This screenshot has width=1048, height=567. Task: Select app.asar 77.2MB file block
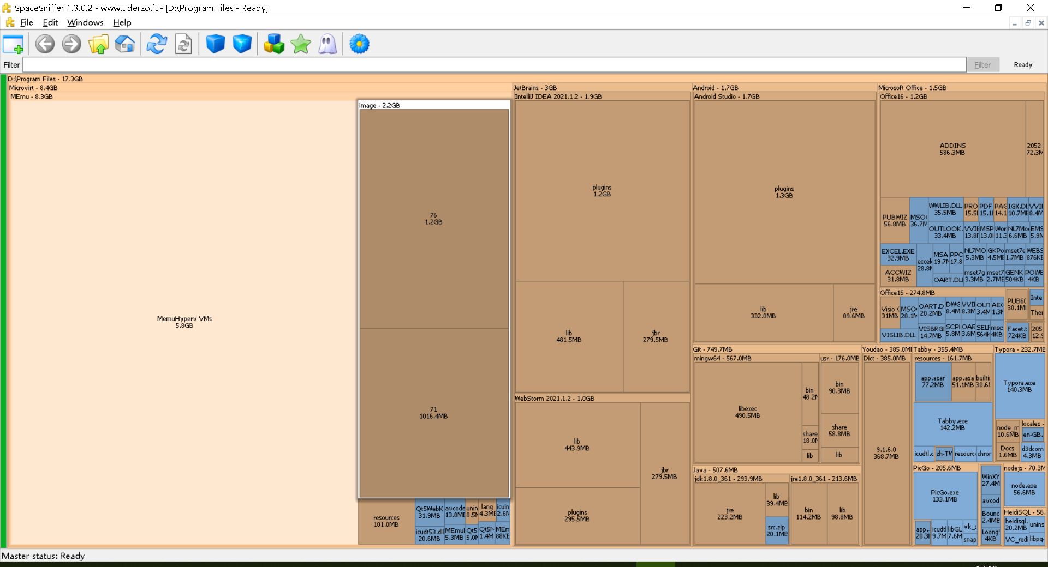coord(933,381)
